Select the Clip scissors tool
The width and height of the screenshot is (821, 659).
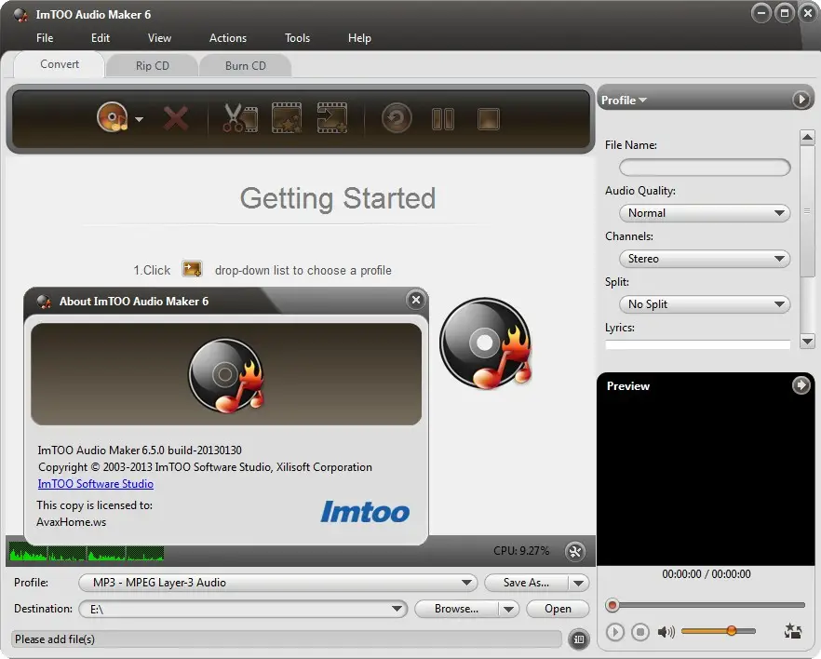pos(240,118)
